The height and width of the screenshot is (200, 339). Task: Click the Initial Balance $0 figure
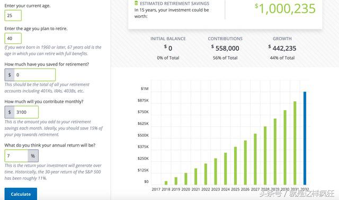coord(168,48)
